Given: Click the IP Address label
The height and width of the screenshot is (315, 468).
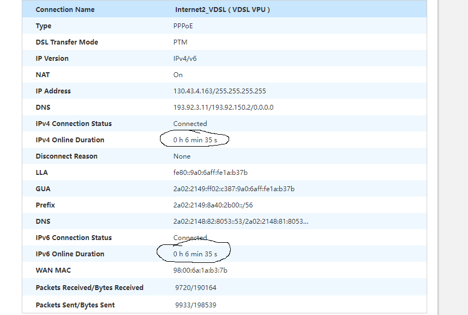Looking at the screenshot, I should tap(53, 91).
